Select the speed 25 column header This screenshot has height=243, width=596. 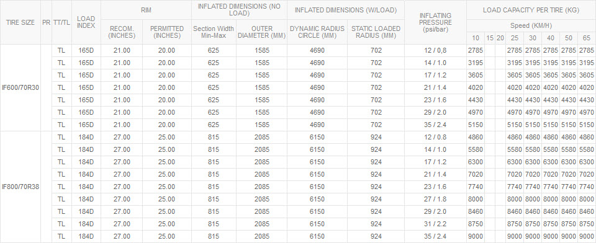coord(514,38)
